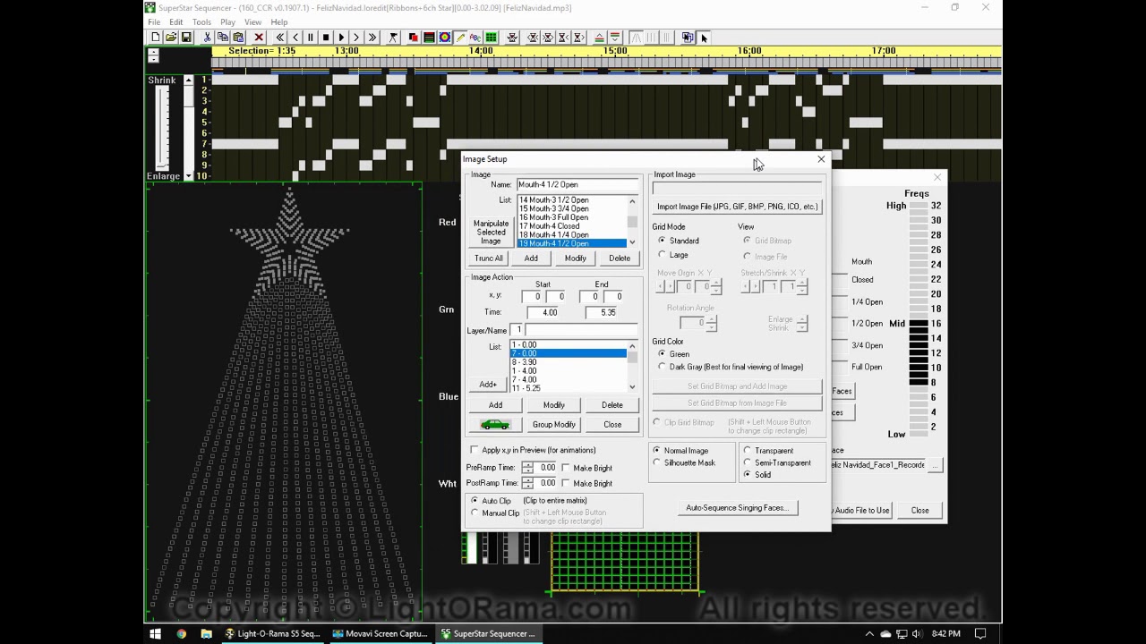The image size is (1146, 644).
Task: Cut selection with the scissors icon
Action: [207, 38]
